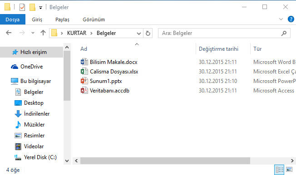Click the PowerPoint icon of Sunum1.pptx

click(x=84, y=81)
